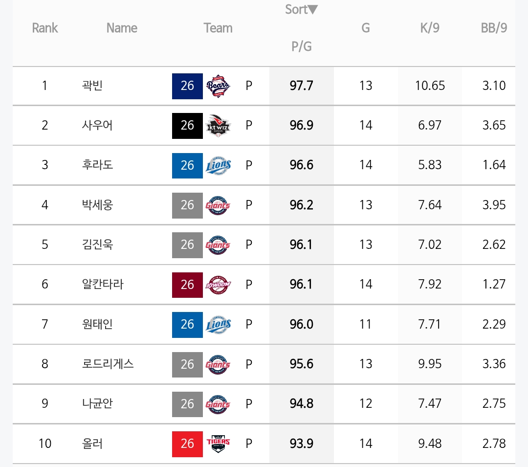528x467 pixels.
Task: Click the Name column header
Action: [x=122, y=27]
